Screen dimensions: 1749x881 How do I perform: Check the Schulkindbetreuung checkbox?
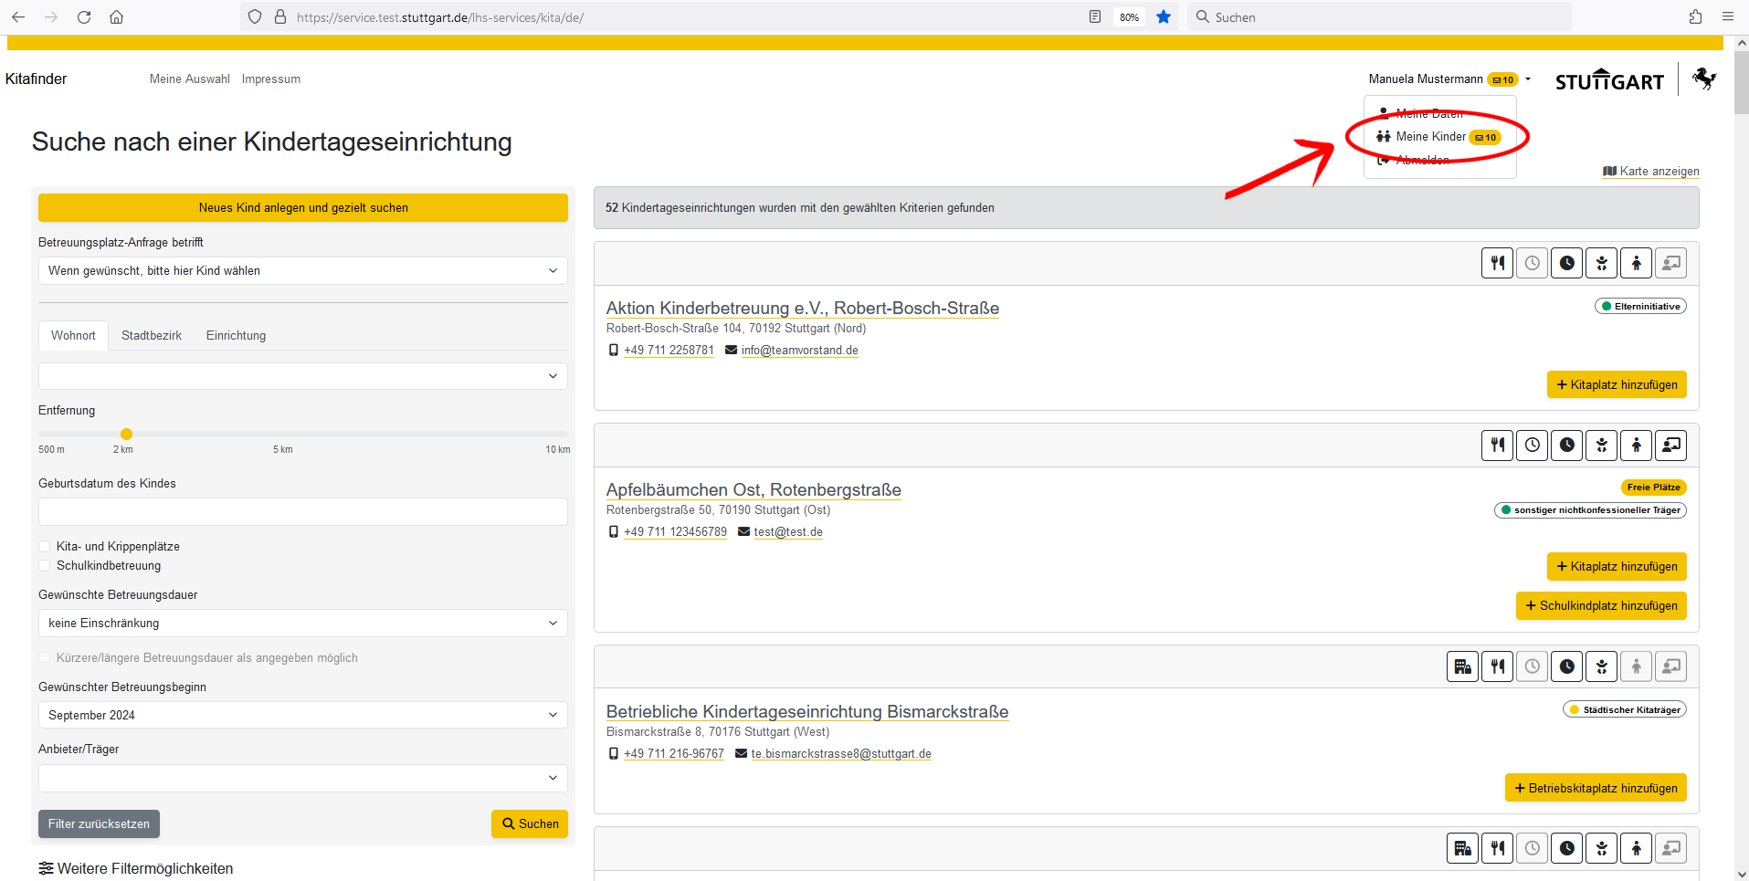click(x=45, y=566)
